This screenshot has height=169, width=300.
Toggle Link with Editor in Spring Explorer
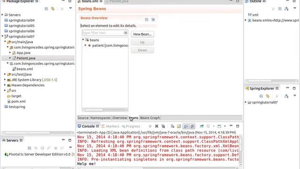coord(268,96)
